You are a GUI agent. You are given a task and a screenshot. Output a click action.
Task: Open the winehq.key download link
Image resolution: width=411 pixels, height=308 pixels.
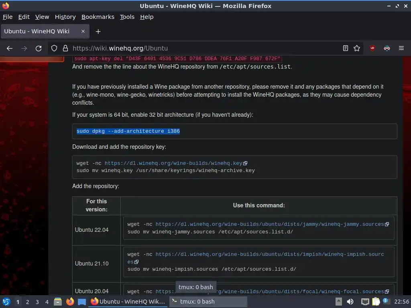(x=173, y=163)
